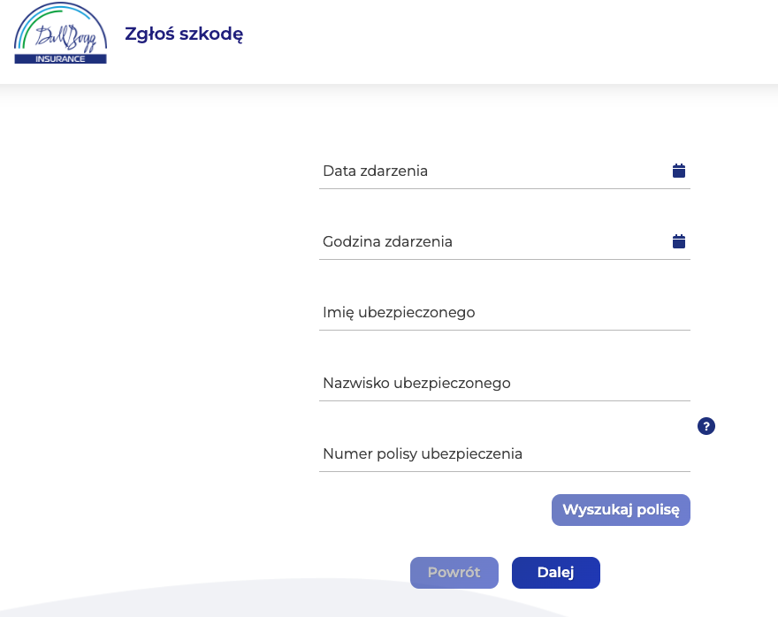Screen dimensions: 778x617
Task: Click the question mark help icon
Action: (706, 426)
